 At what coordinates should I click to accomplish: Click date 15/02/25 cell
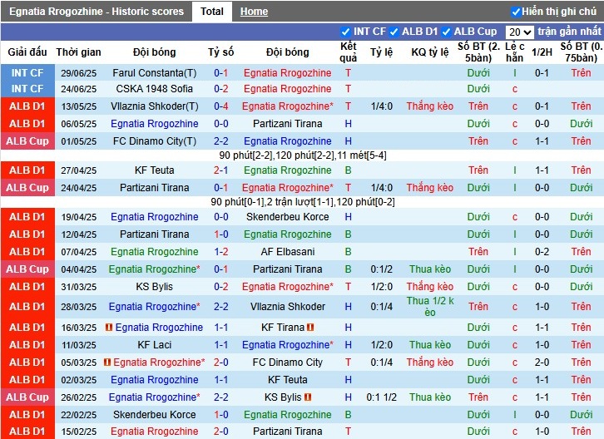[x=78, y=432]
